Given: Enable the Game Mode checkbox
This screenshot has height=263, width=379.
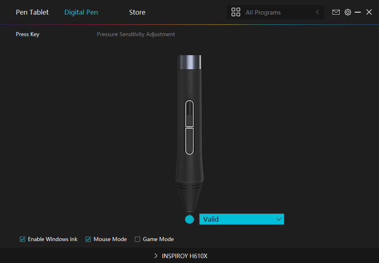Looking at the screenshot, I should coord(138,239).
